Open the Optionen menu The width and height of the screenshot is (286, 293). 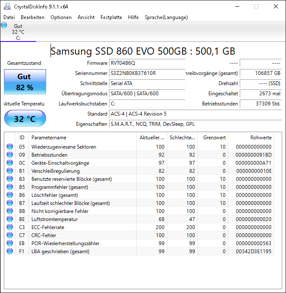[x=61, y=17]
